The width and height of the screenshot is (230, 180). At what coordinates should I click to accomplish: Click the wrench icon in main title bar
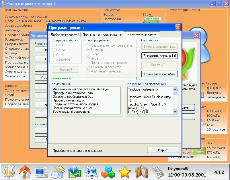(x=3, y=3)
